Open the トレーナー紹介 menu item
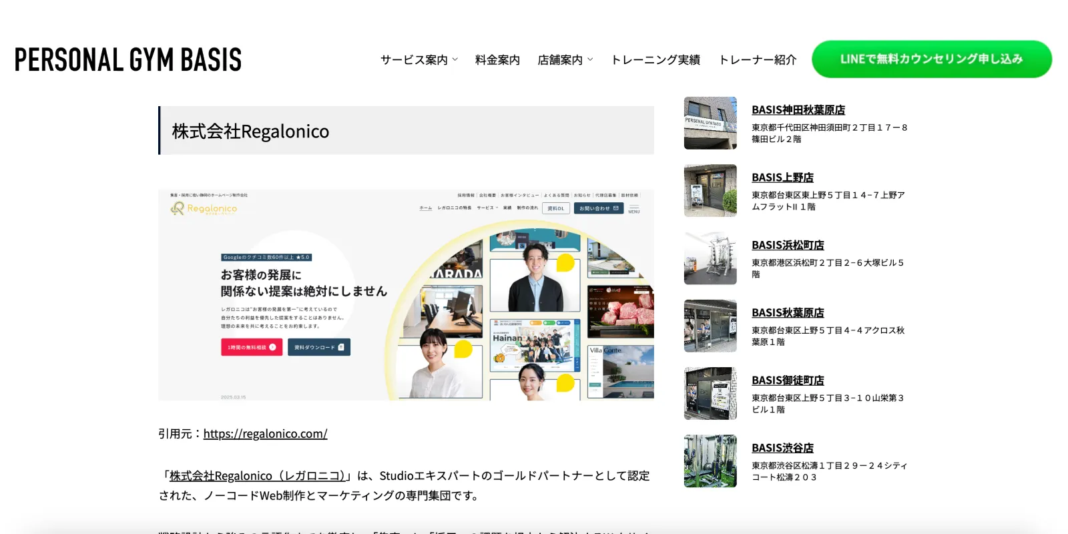1068x534 pixels. [757, 59]
